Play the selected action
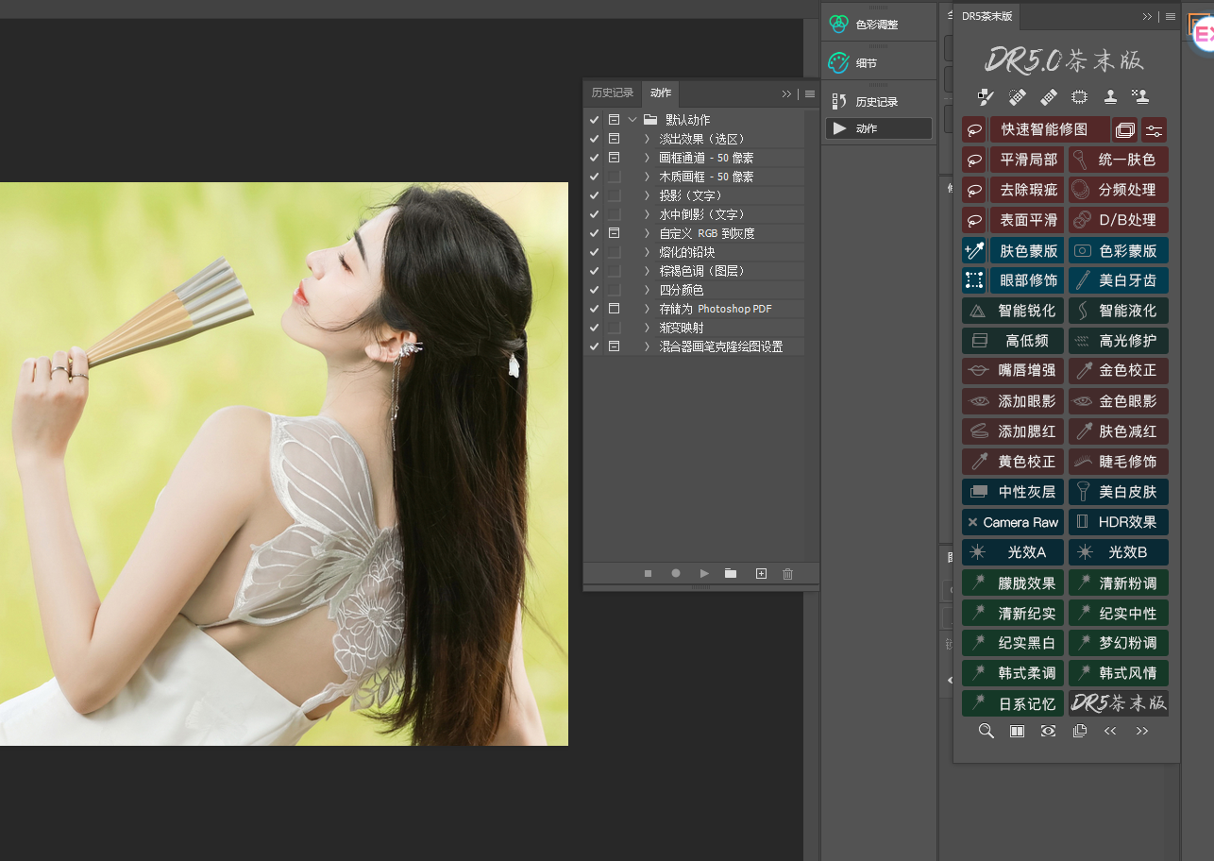The height and width of the screenshot is (861, 1214). [704, 573]
